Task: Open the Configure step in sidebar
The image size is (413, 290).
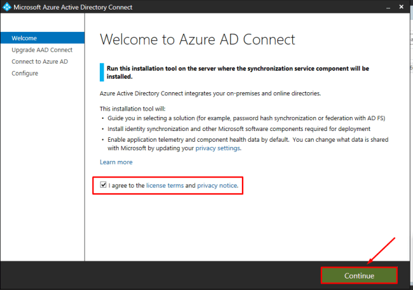Action: point(25,73)
